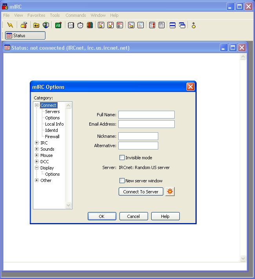Expand the Sounds category node
255x279 pixels.
37,149
